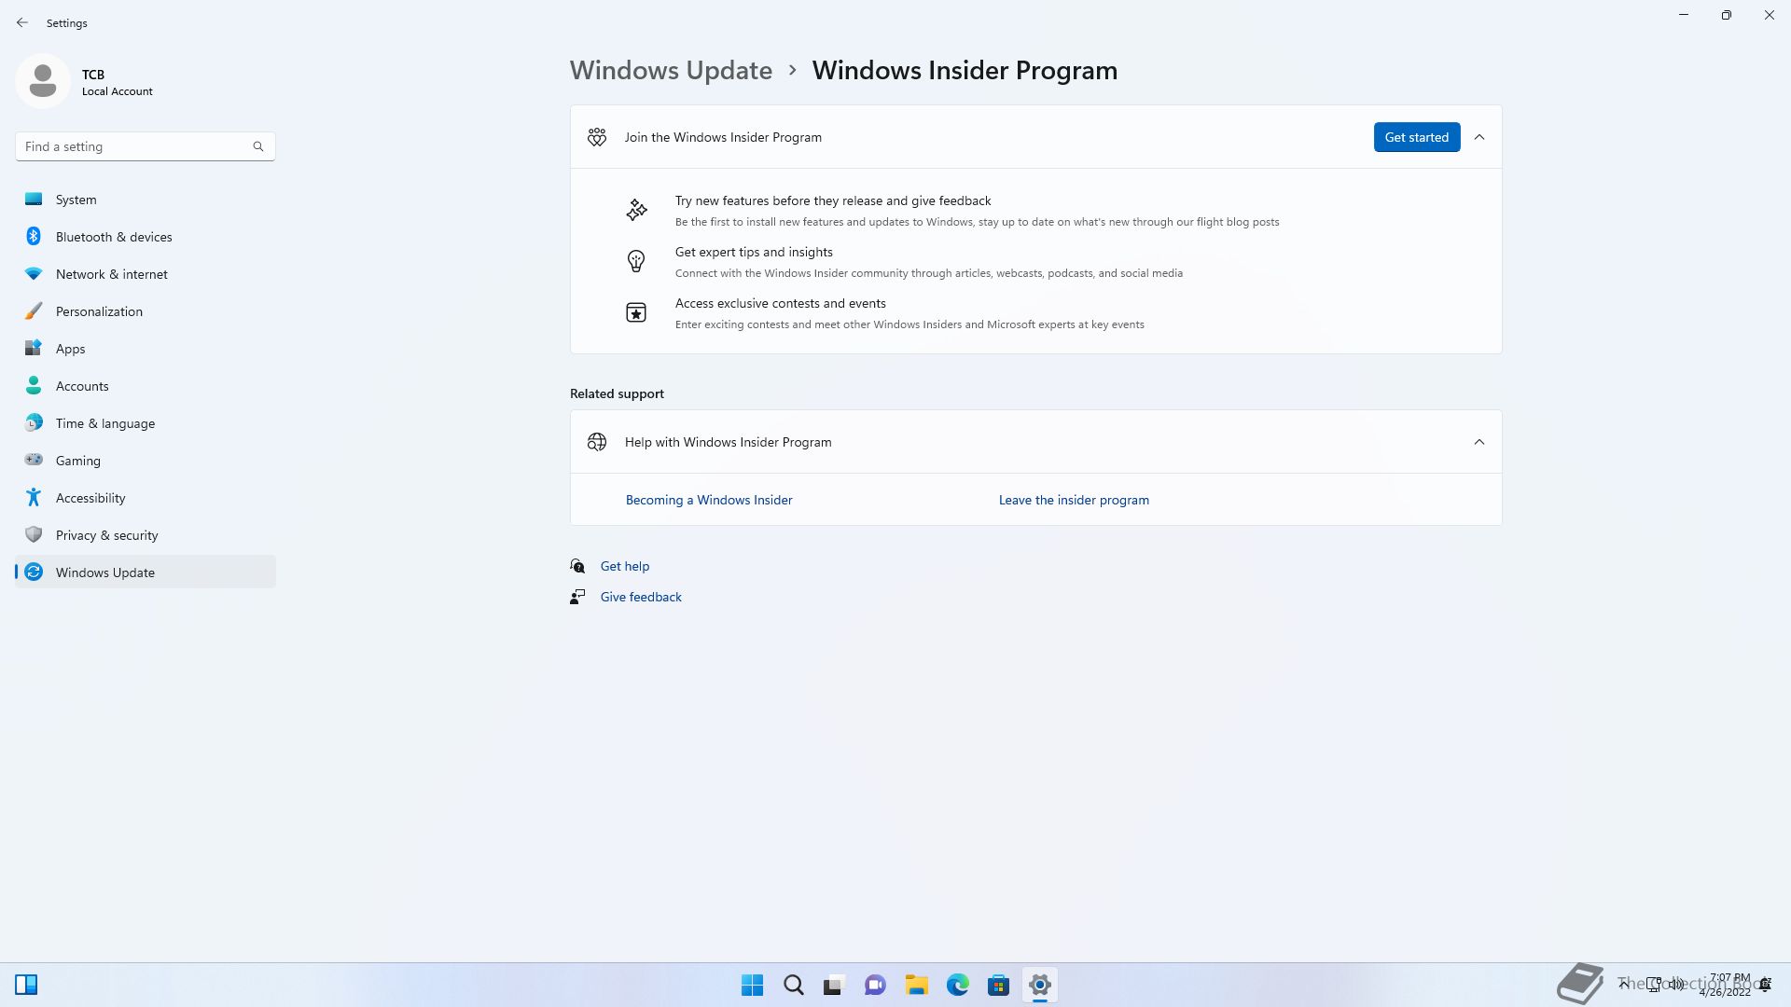Click the Personalization paintbrush icon
Image resolution: width=1791 pixels, height=1007 pixels.
(34, 310)
